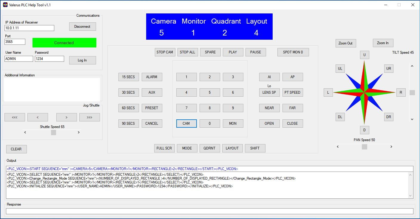Click the Password field

[50, 59]
